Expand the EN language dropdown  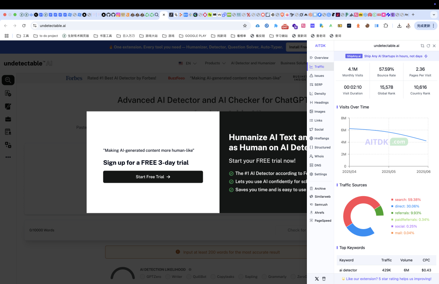click(187, 63)
